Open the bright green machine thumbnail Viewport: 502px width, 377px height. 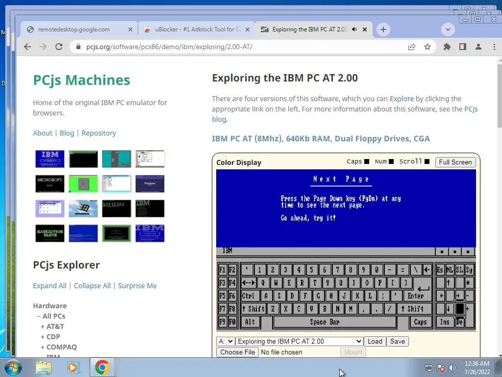tap(83, 184)
